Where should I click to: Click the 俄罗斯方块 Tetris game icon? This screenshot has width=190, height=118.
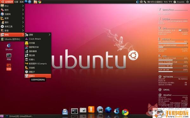[27, 47]
